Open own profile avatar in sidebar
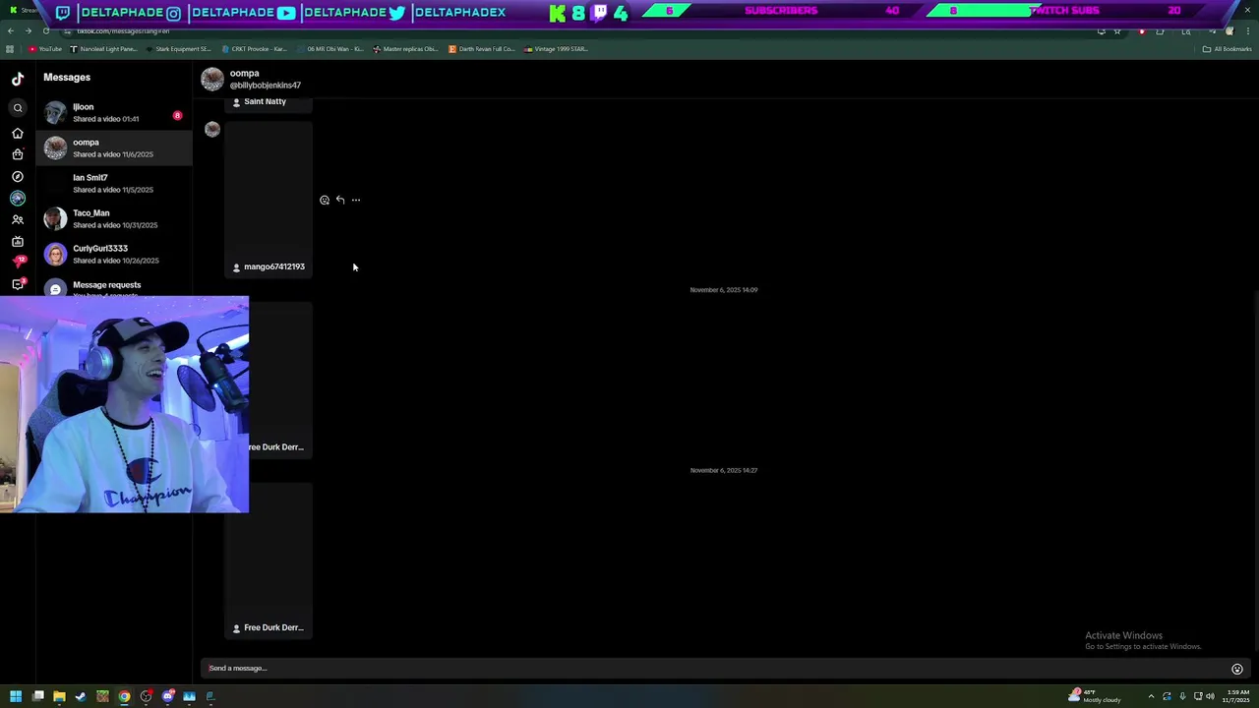Screen dimensions: 1259x708 tap(18, 198)
